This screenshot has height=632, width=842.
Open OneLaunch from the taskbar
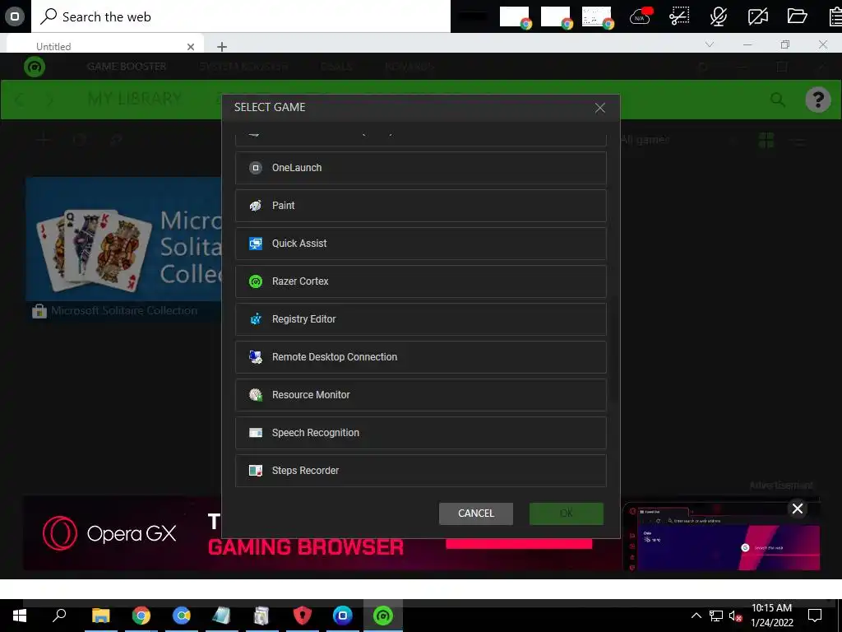point(343,616)
